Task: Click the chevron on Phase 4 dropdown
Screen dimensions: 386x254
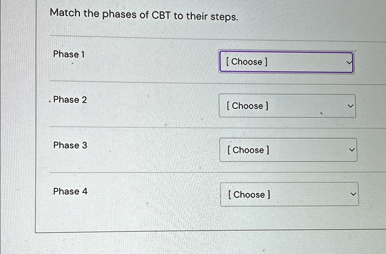Action: coord(352,194)
